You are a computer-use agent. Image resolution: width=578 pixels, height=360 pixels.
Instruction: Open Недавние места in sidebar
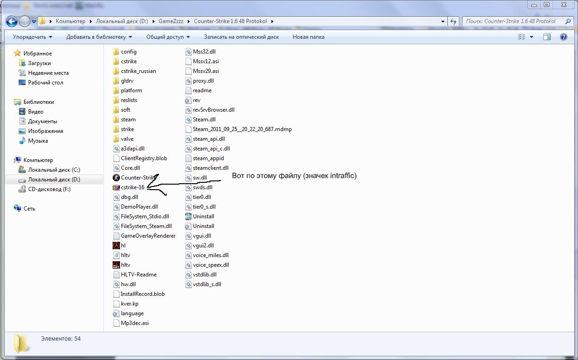click(48, 73)
